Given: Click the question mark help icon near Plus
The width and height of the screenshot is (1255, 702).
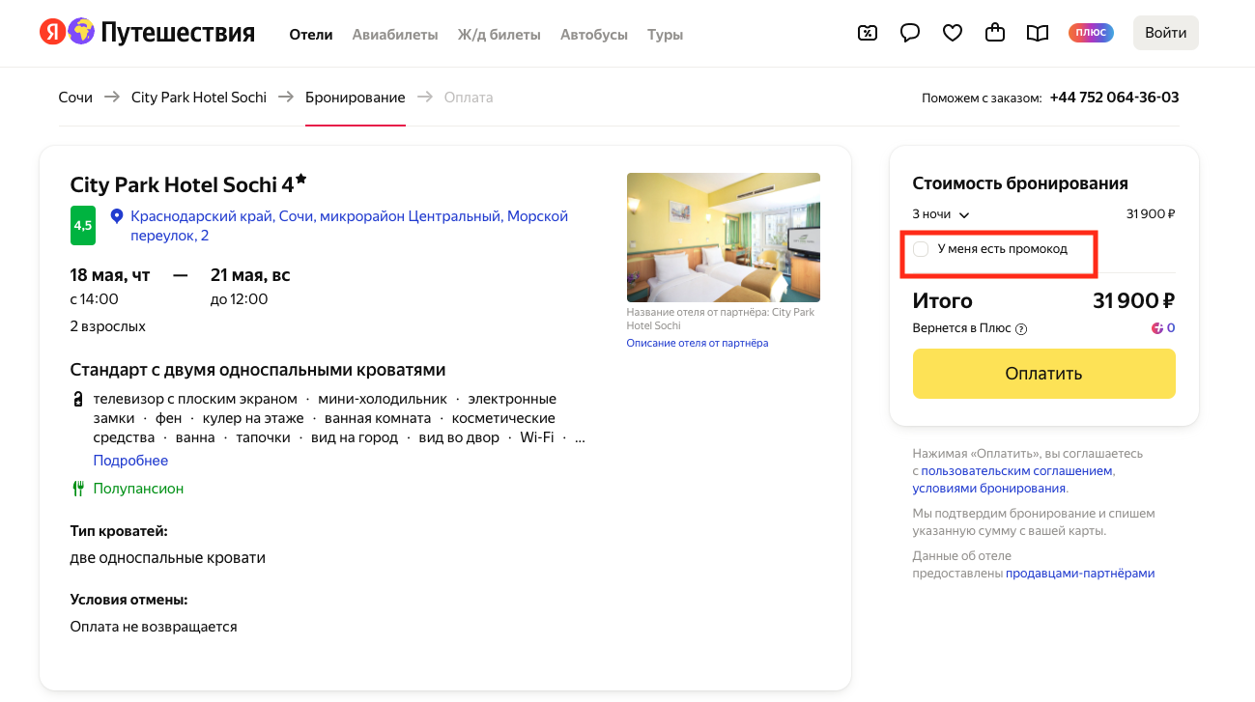Looking at the screenshot, I should click(x=1021, y=329).
